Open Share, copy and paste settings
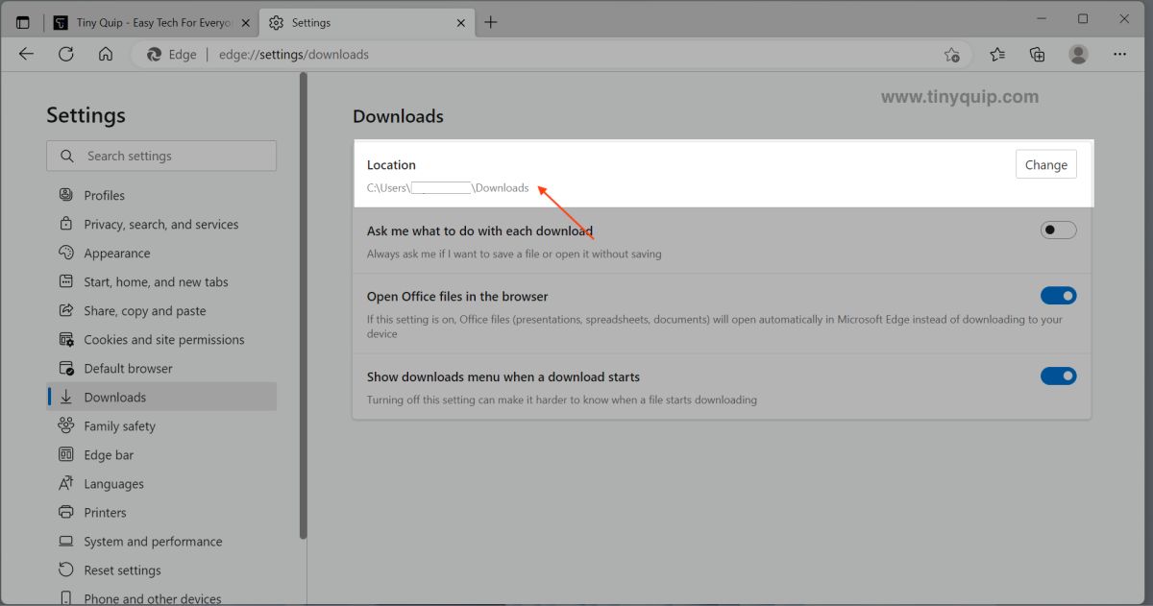 tap(146, 310)
